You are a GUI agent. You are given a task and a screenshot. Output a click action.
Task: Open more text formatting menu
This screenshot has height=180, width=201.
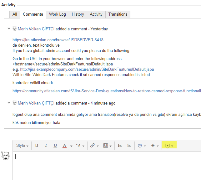[80, 146]
